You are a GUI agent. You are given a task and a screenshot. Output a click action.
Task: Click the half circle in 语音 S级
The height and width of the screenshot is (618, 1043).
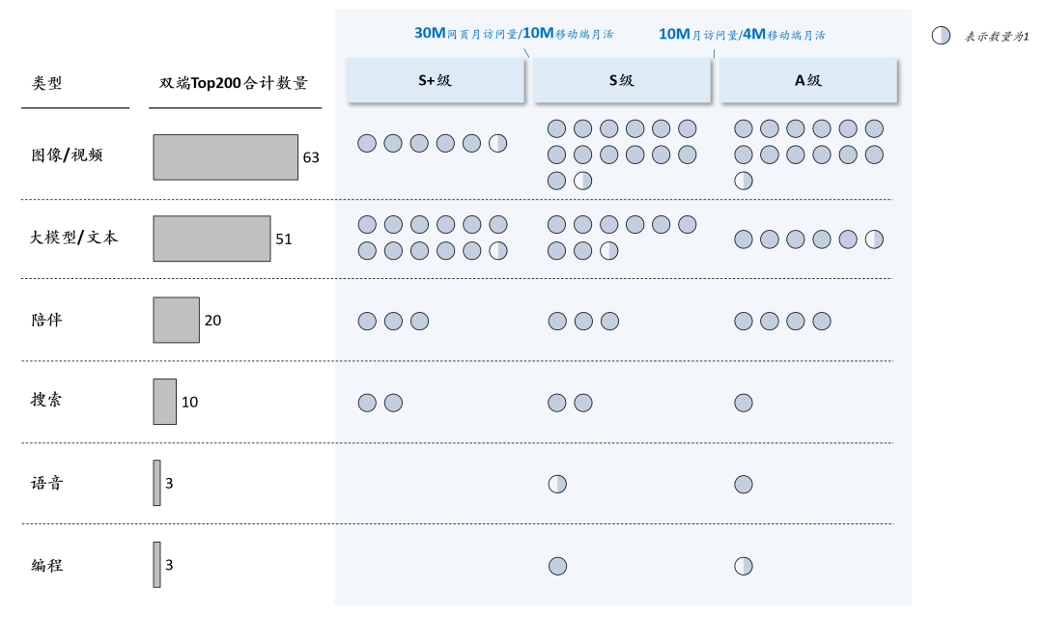pos(557,484)
